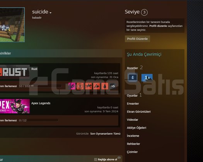This screenshot has height=162, width=203.
Task: Click the Apex 0 / 12 achievement progress bar
Action: pos(43,120)
